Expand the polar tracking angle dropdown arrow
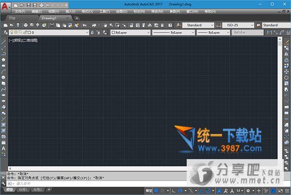Image resolution: width=291 pixels, height=195 pixels. coord(185,191)
